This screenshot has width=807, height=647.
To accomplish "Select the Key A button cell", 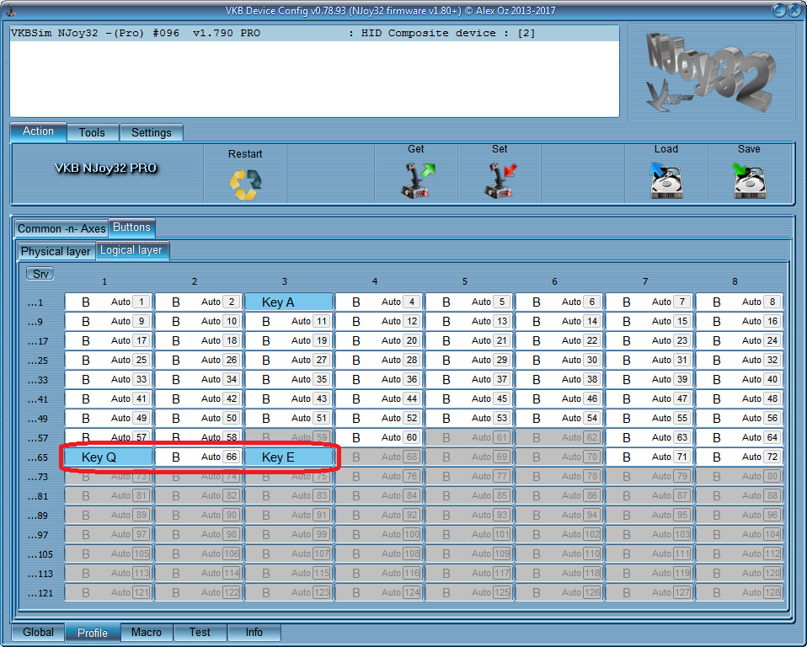I will click(289, 302).
